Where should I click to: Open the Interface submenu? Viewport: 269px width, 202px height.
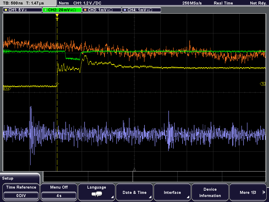[x=172, y=192]
